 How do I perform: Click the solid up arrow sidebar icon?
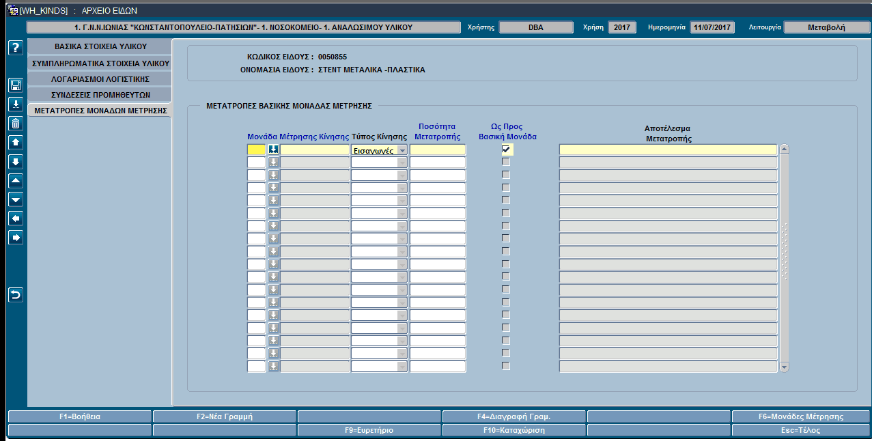(x=16, y=143)
